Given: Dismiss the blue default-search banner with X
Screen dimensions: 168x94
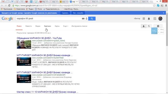Looking at the screenshot, I should click(x=164, y=13).
